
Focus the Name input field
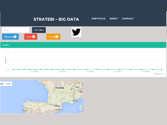point(16,30)
